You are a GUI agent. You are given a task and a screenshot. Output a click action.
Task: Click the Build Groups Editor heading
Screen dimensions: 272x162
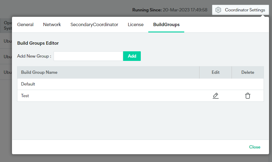click(38, 43)
